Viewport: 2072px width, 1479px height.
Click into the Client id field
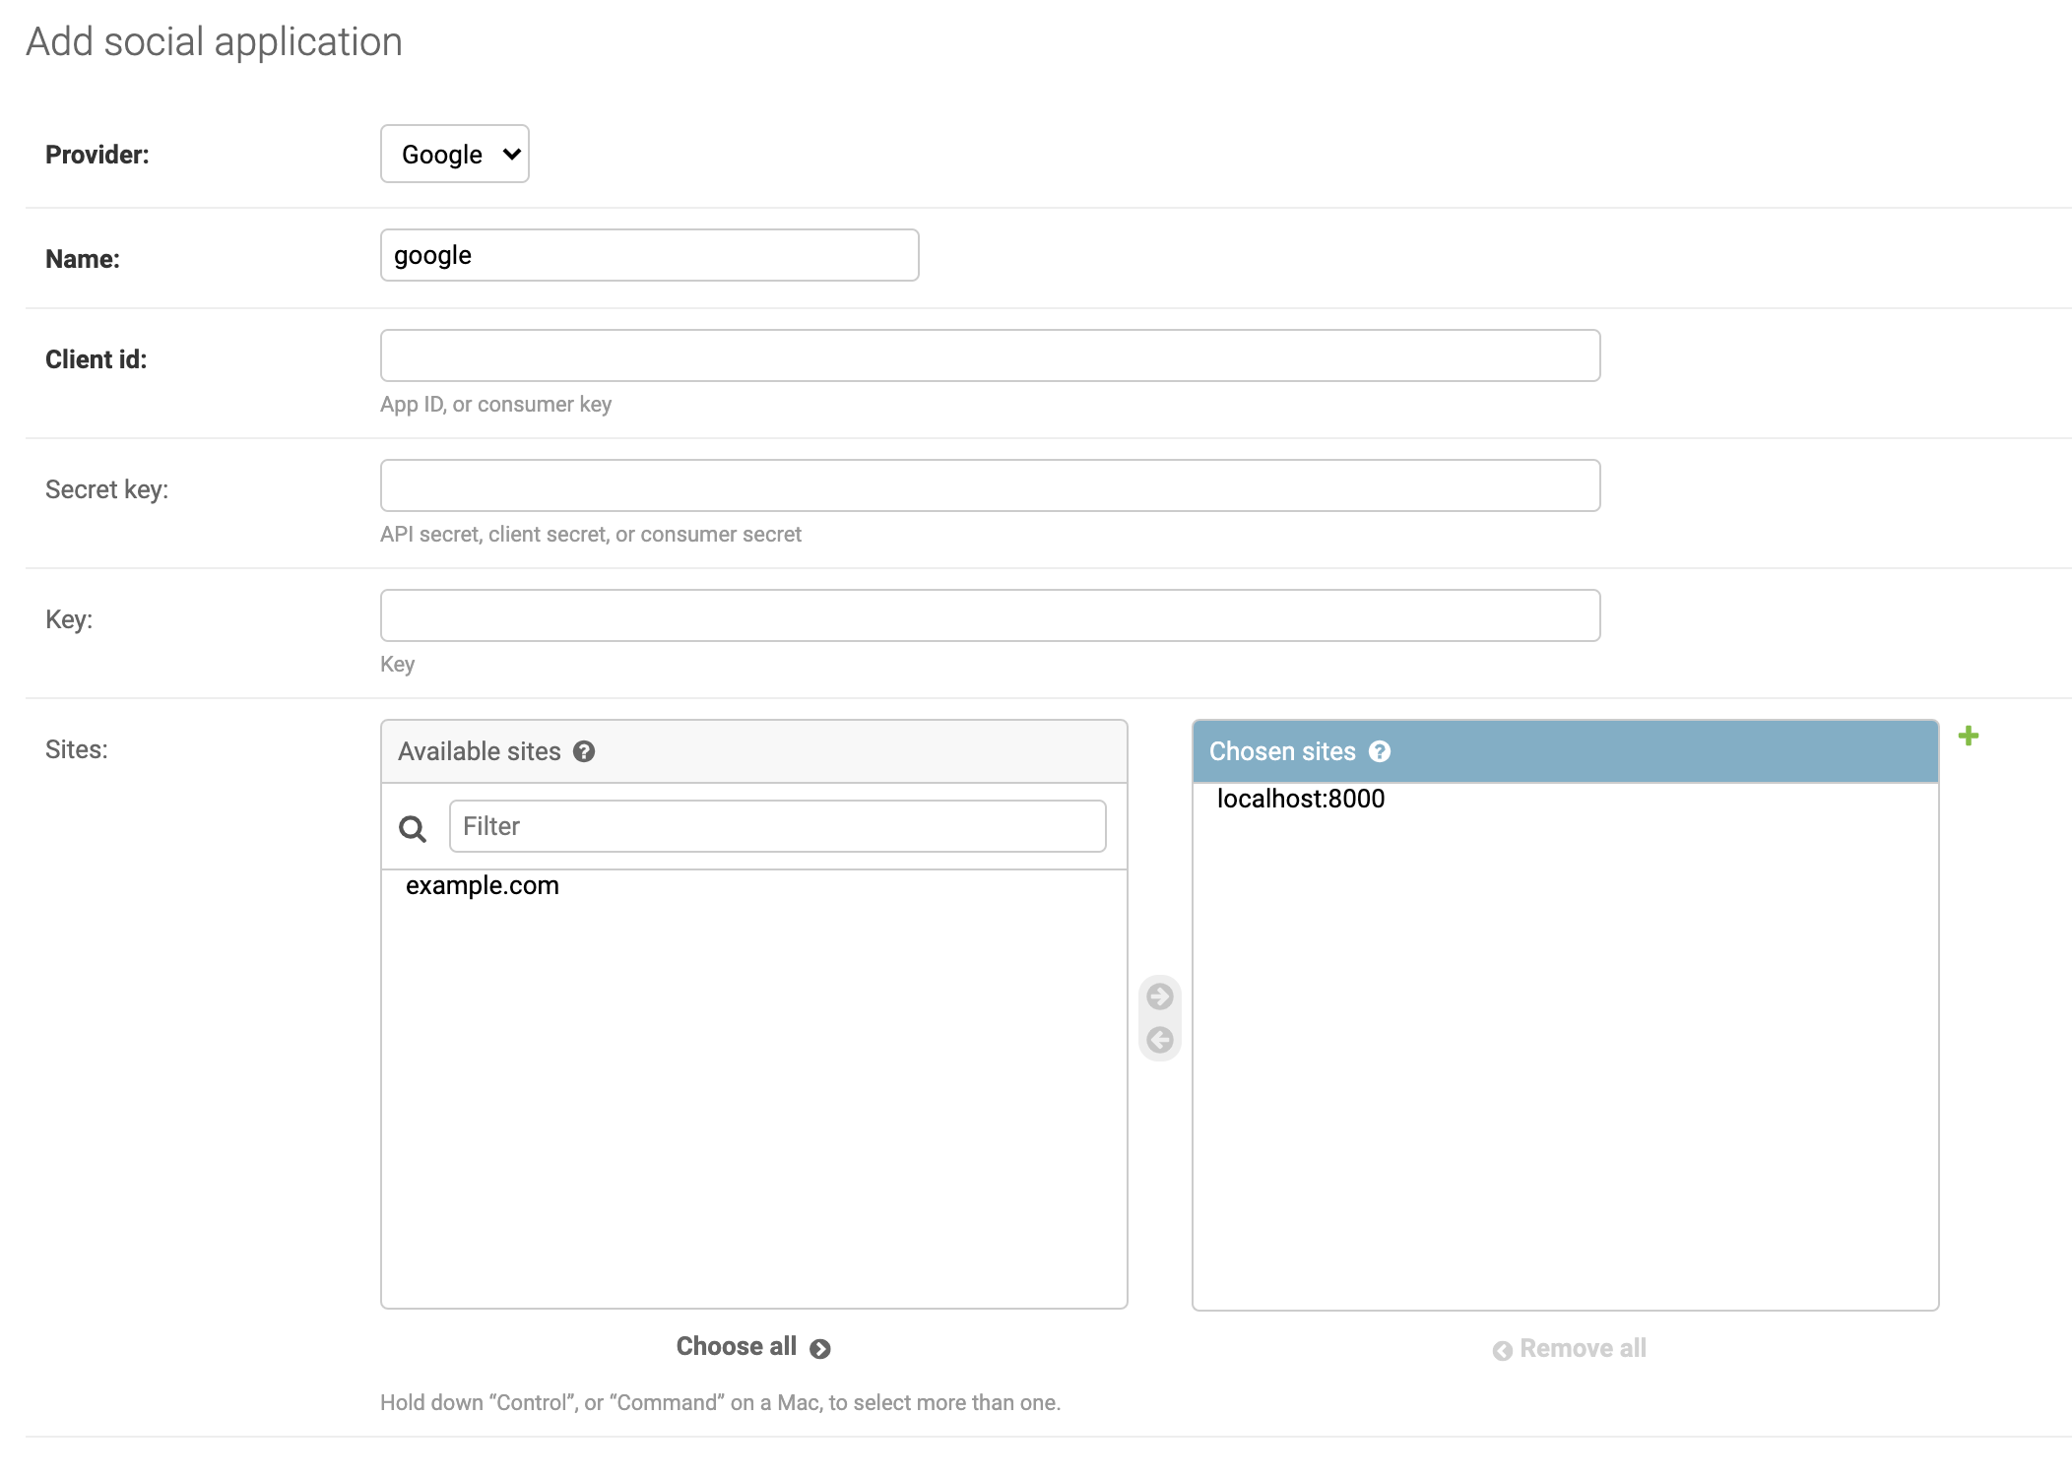[990, 355]
